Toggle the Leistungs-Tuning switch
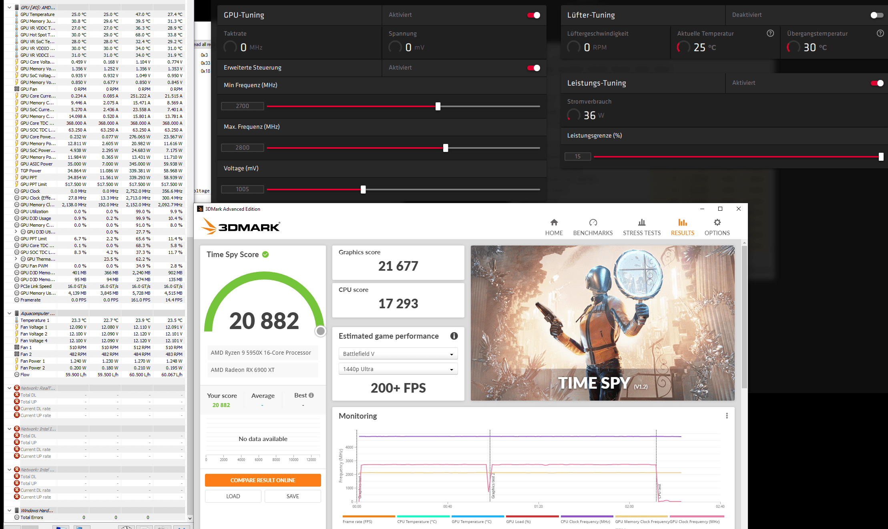888x529 pixels. coord(877,83)
